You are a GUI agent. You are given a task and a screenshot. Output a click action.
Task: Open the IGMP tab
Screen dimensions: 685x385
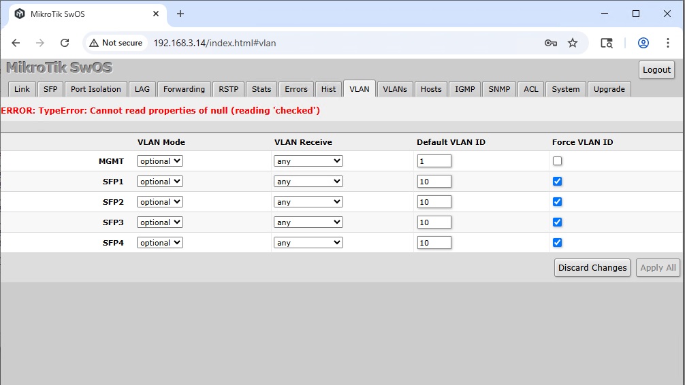pos(465,89)
